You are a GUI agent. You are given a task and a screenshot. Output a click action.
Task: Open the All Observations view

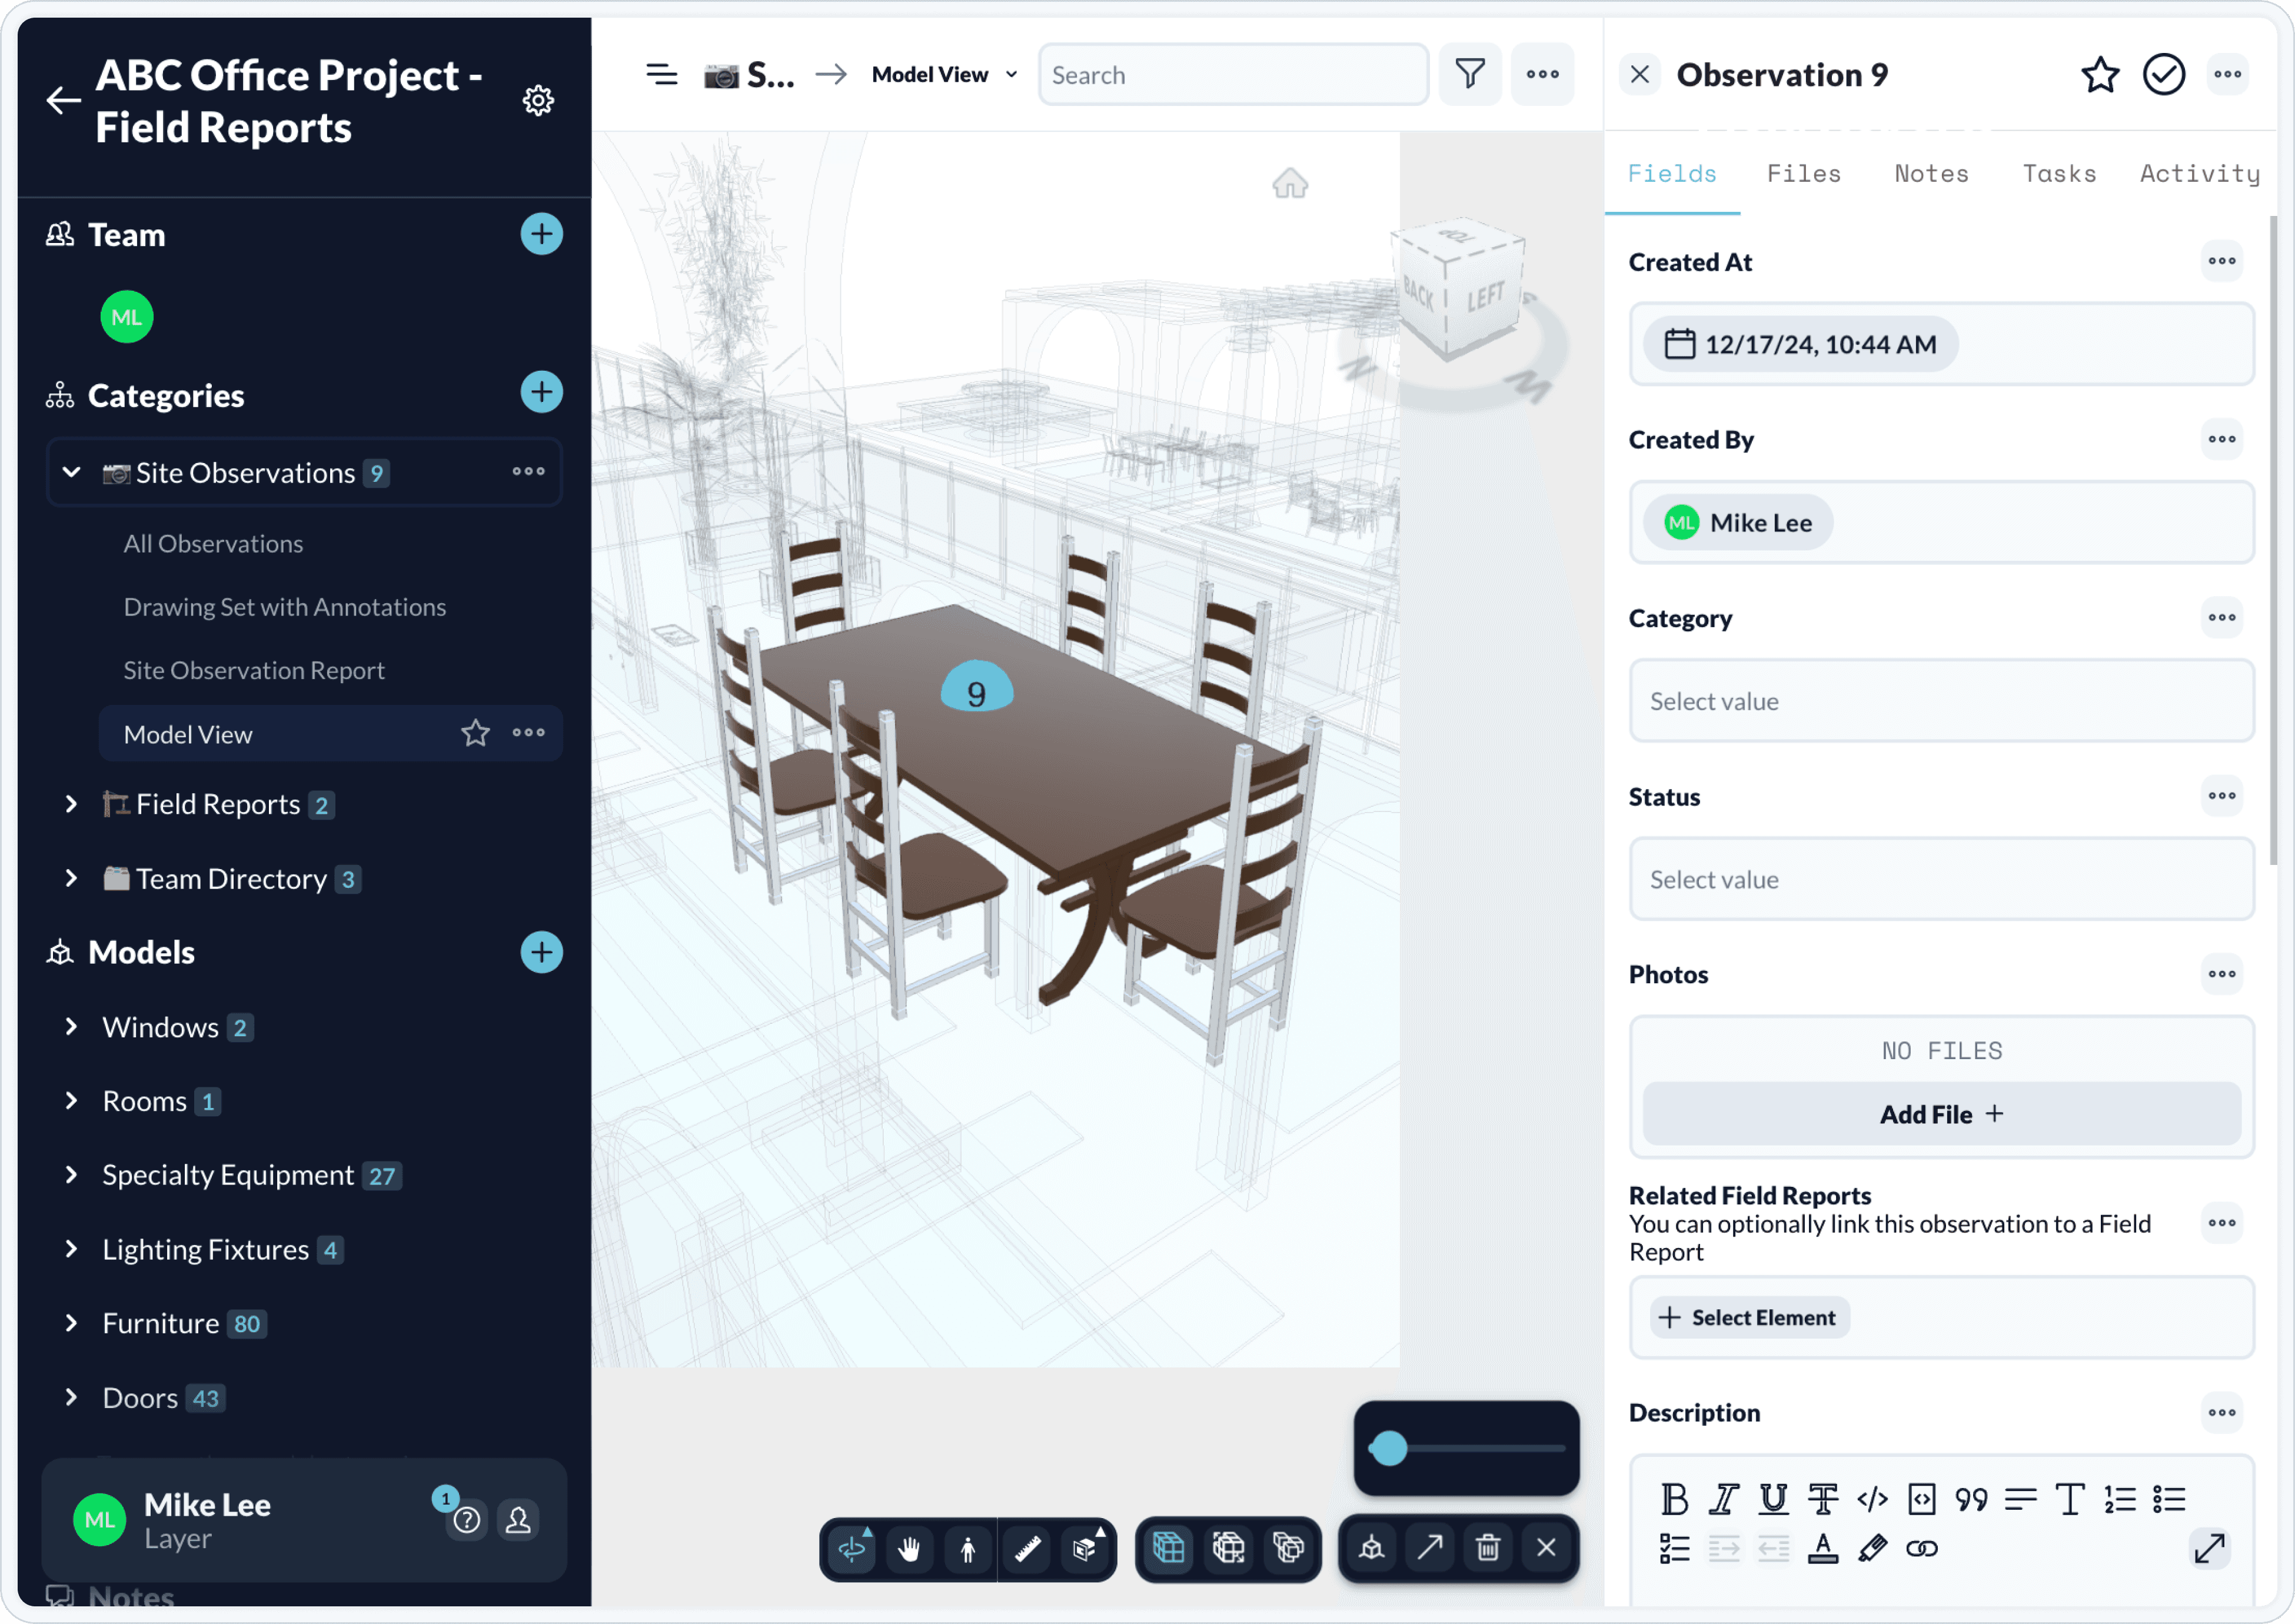[213, 544]
